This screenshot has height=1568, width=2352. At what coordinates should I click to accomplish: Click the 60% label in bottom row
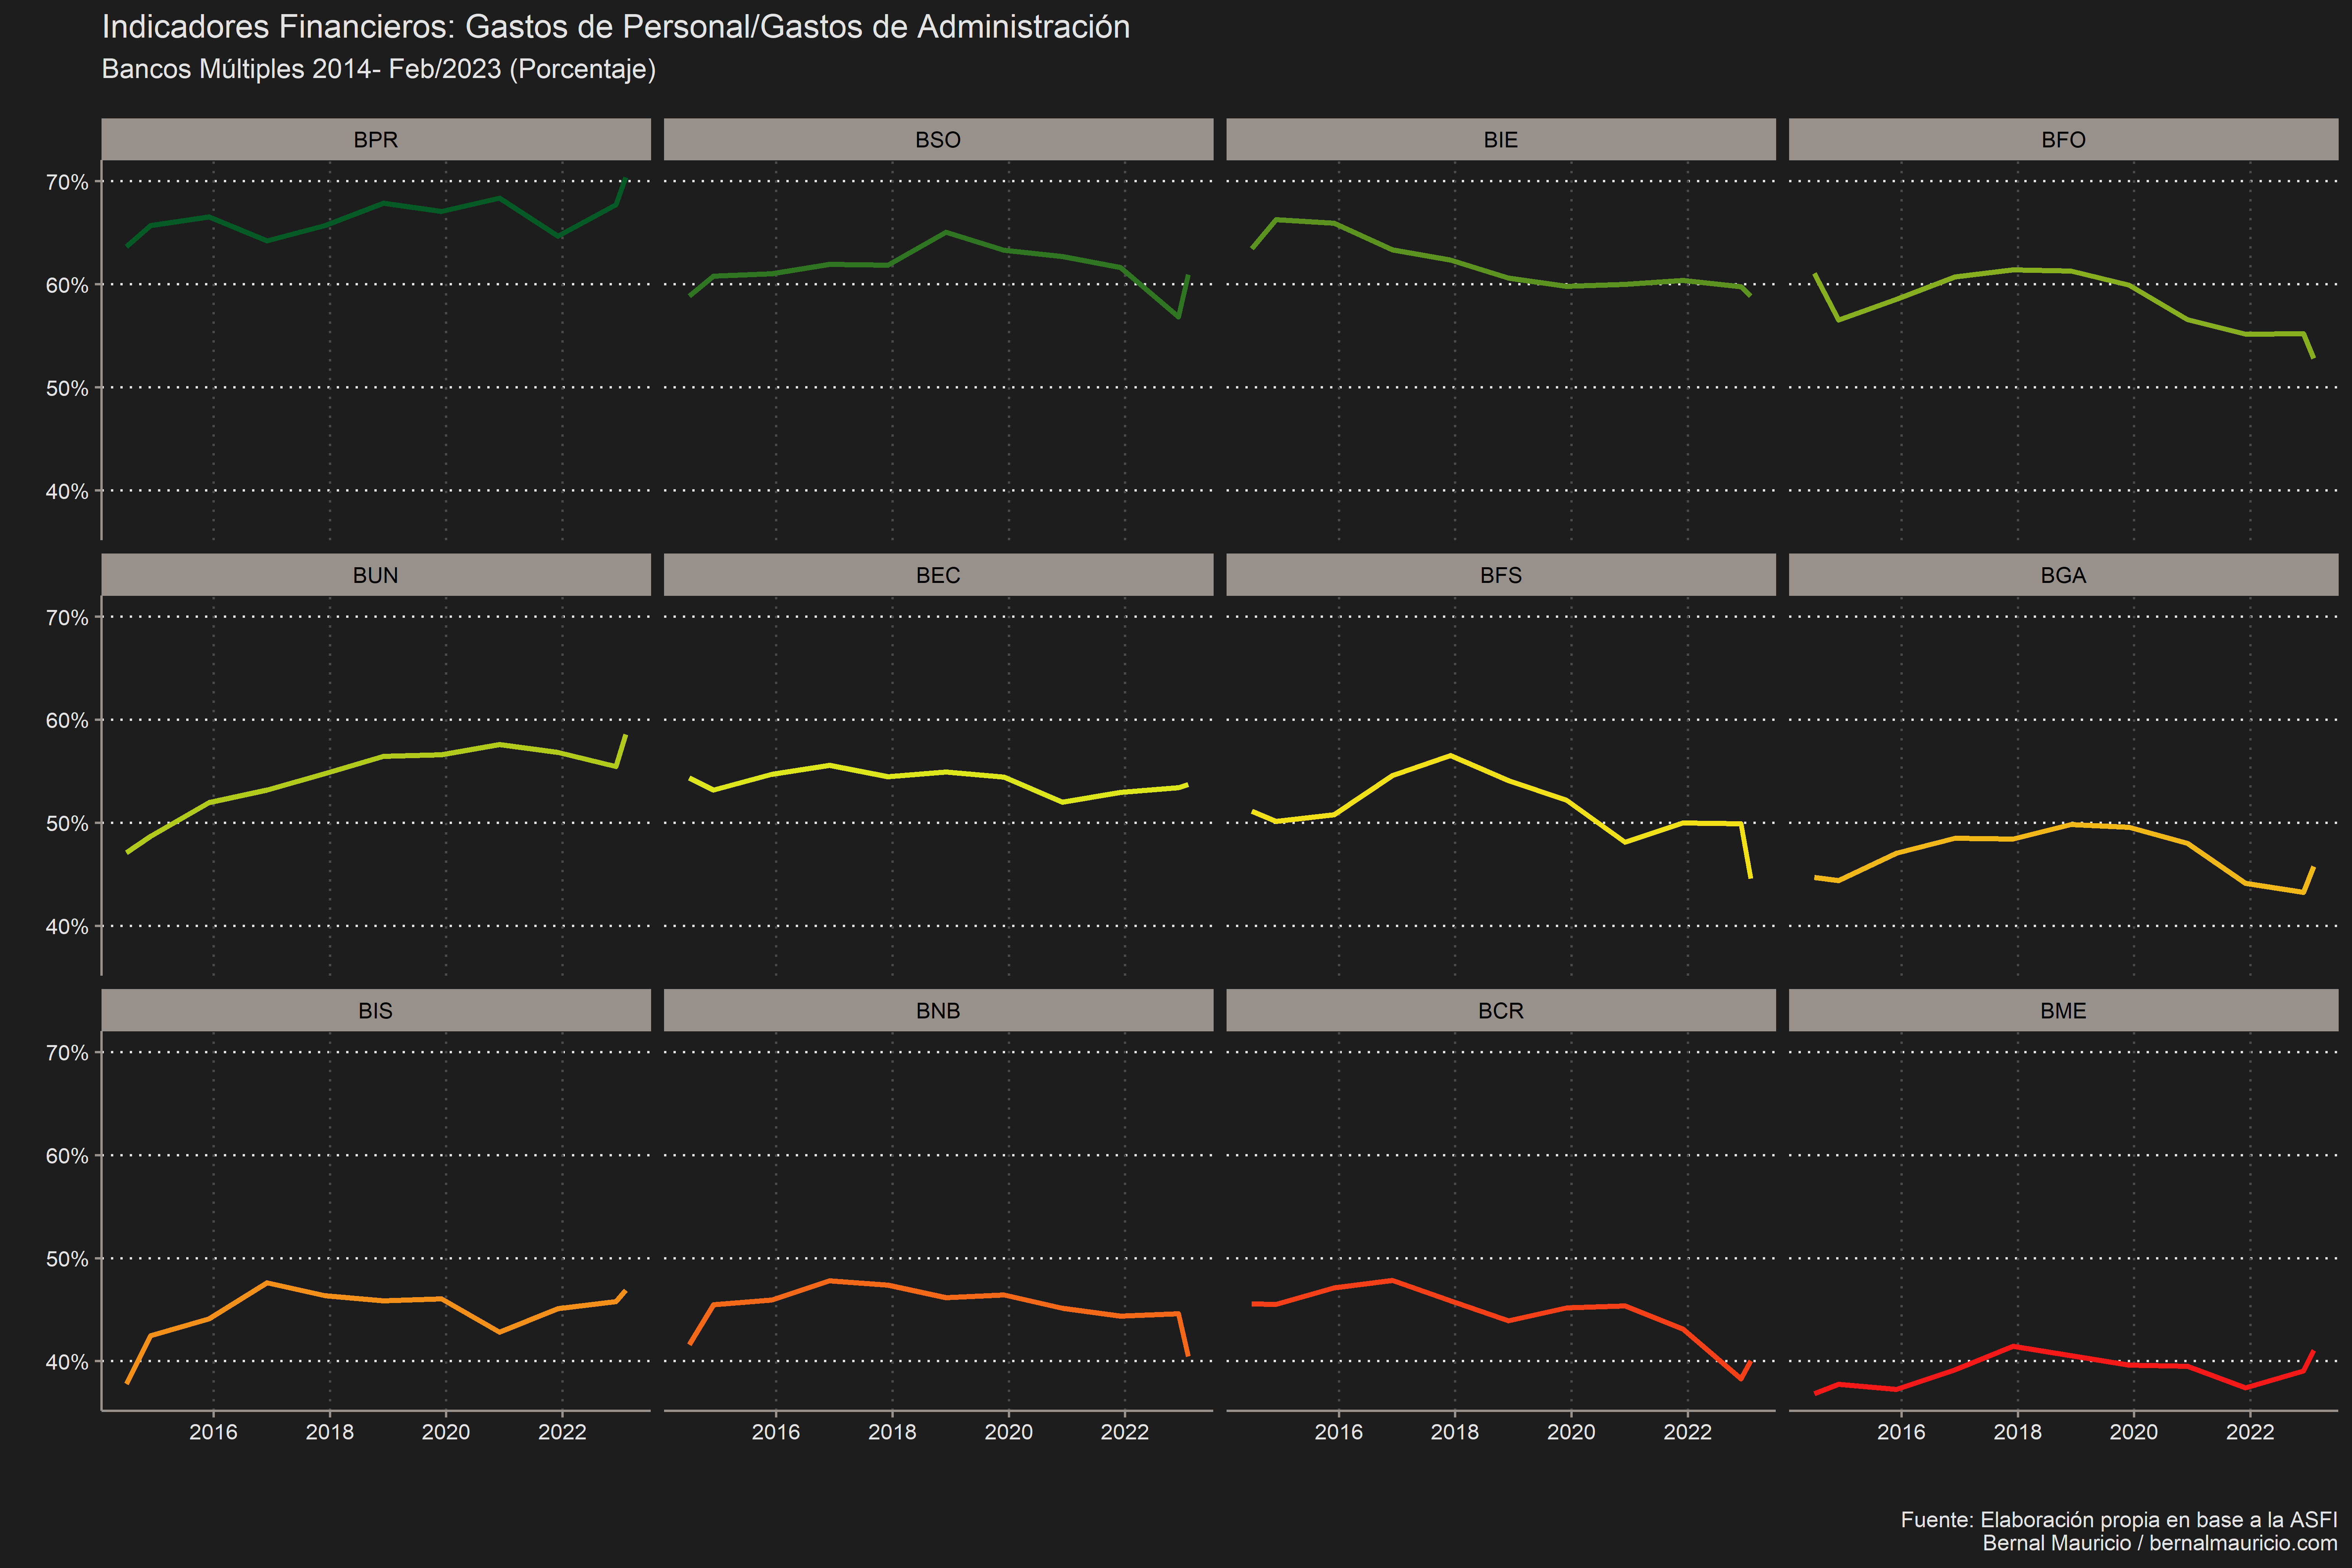67,1156
